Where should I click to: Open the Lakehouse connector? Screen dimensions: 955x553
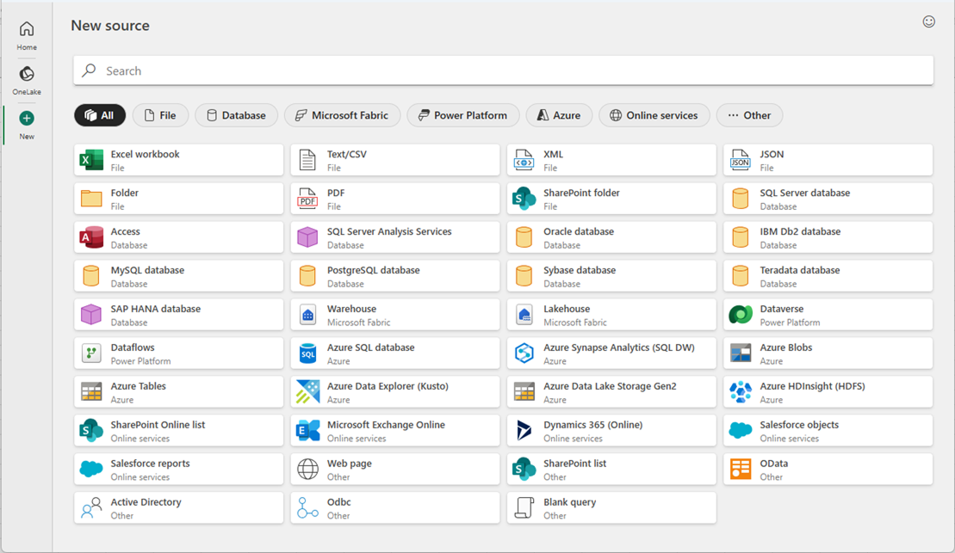coord(611,315)
